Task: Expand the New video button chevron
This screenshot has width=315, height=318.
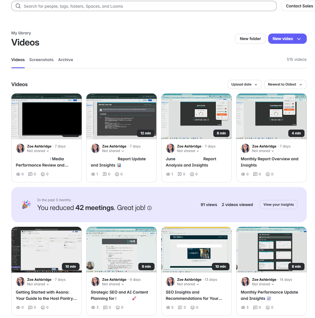Action: pos(299,39)
